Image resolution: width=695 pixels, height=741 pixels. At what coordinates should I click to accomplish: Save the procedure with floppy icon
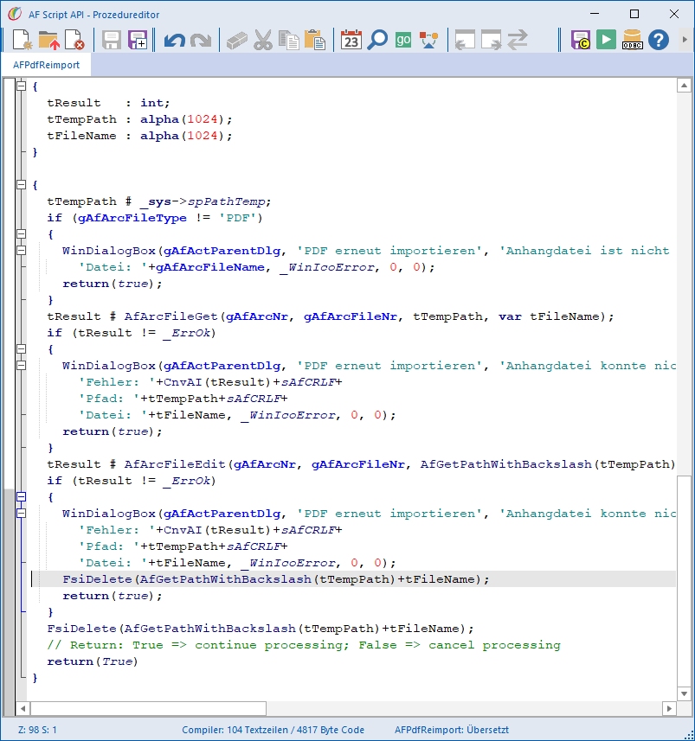click(111, 40)
